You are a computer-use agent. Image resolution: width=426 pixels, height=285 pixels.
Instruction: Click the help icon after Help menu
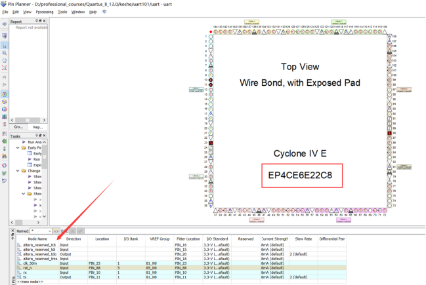coord(104,12)
